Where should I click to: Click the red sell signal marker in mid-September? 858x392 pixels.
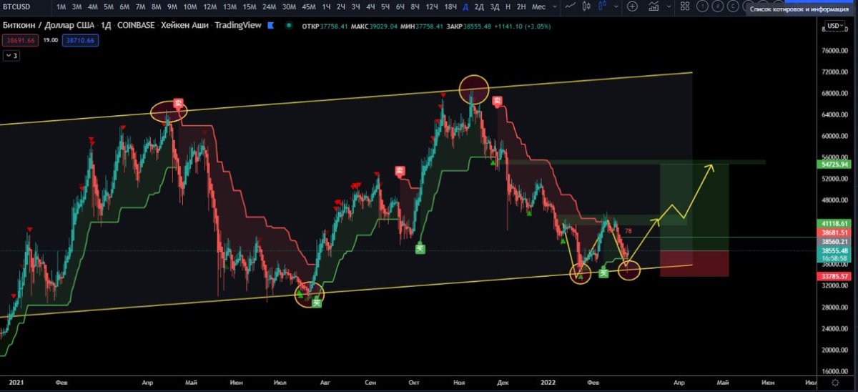tap(400, 171)
